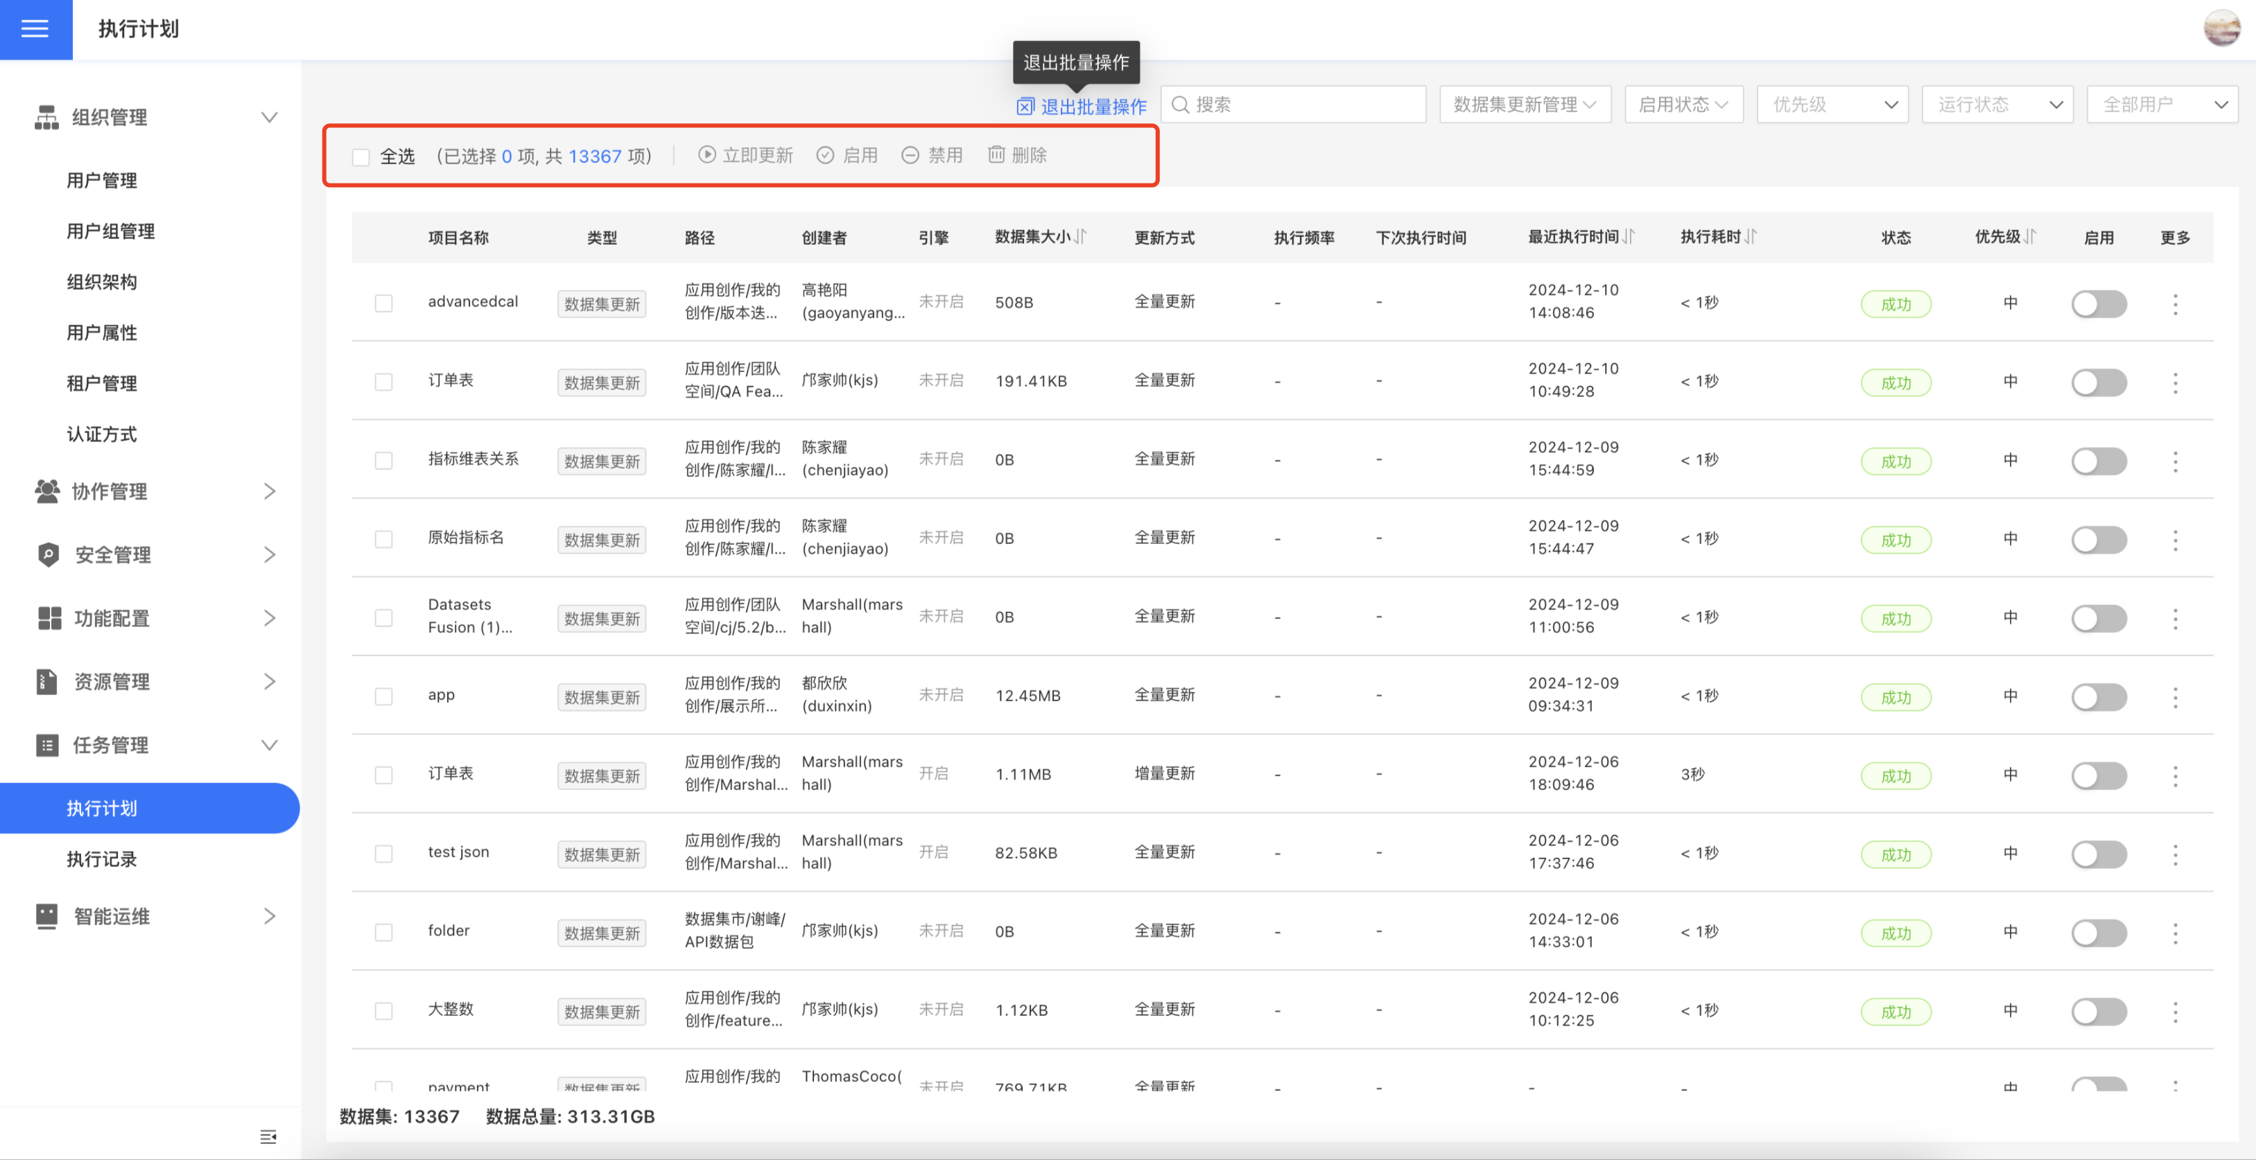This screenshot has height=1160, width=2256.
Task: Open 执行记录 in the sidebar
Action: [102, 859]
